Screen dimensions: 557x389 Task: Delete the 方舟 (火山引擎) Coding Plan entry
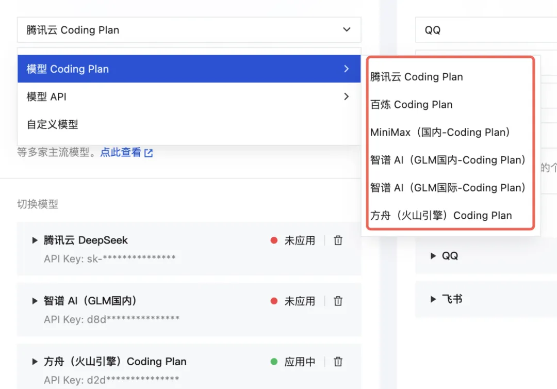[x=338, y=362]
